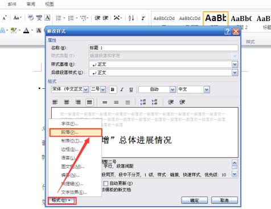Click the 名称 input field
The height and width of the screenshot is (209, 271).
(163, 48)
